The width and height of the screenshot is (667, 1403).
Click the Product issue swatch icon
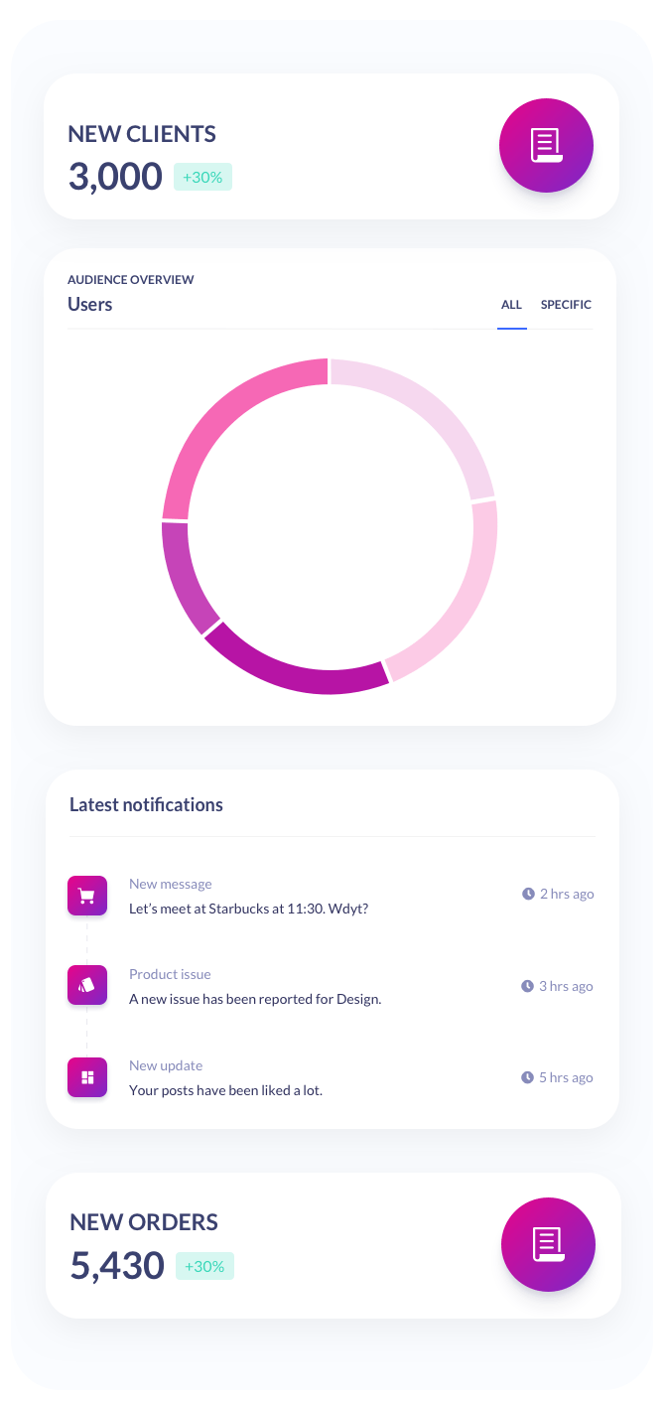(86, 986)
